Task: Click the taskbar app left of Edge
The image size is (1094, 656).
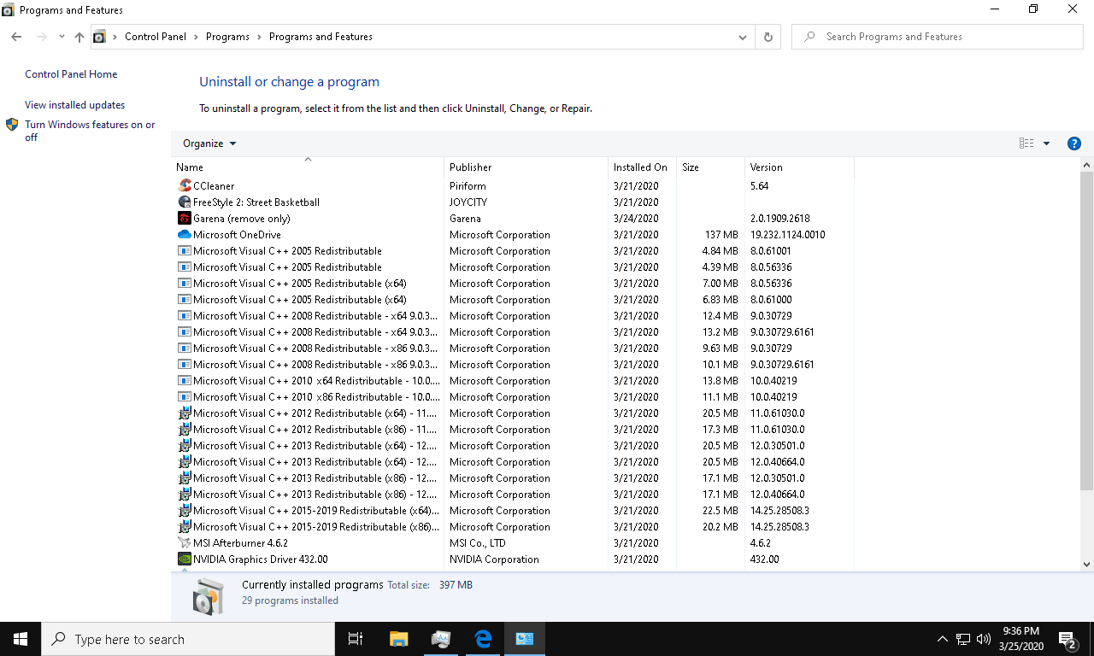Action: 440,639
